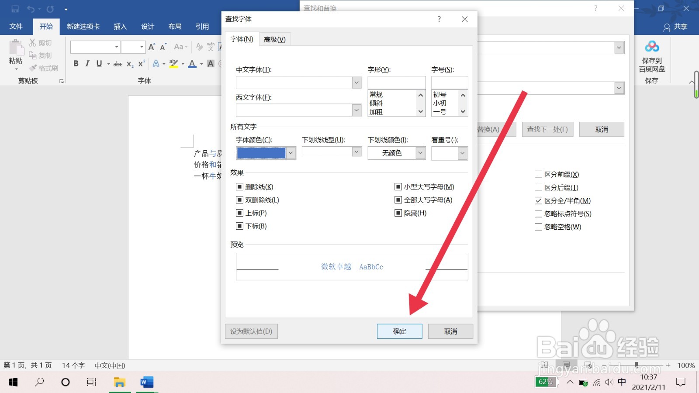Confirm with the 确定 button
Image resolution: width=699 pixels, height=393 pixels.
[x=400, y=331]
